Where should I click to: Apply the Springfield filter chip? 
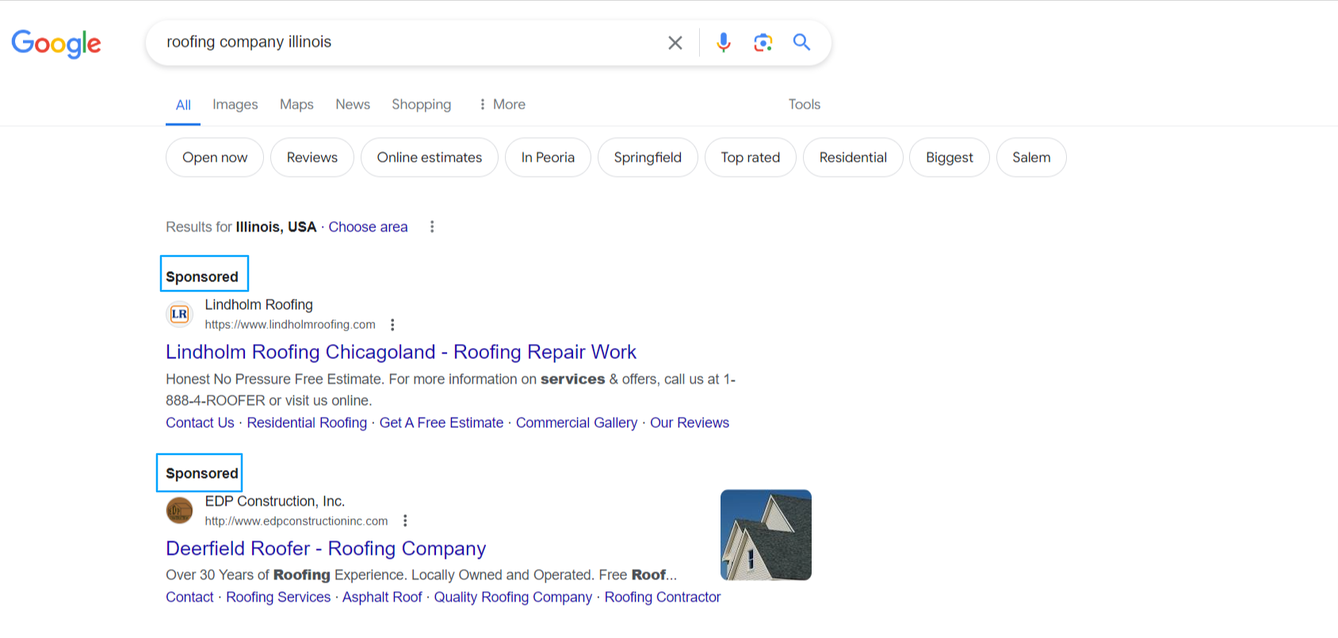(x=648, y=158)
